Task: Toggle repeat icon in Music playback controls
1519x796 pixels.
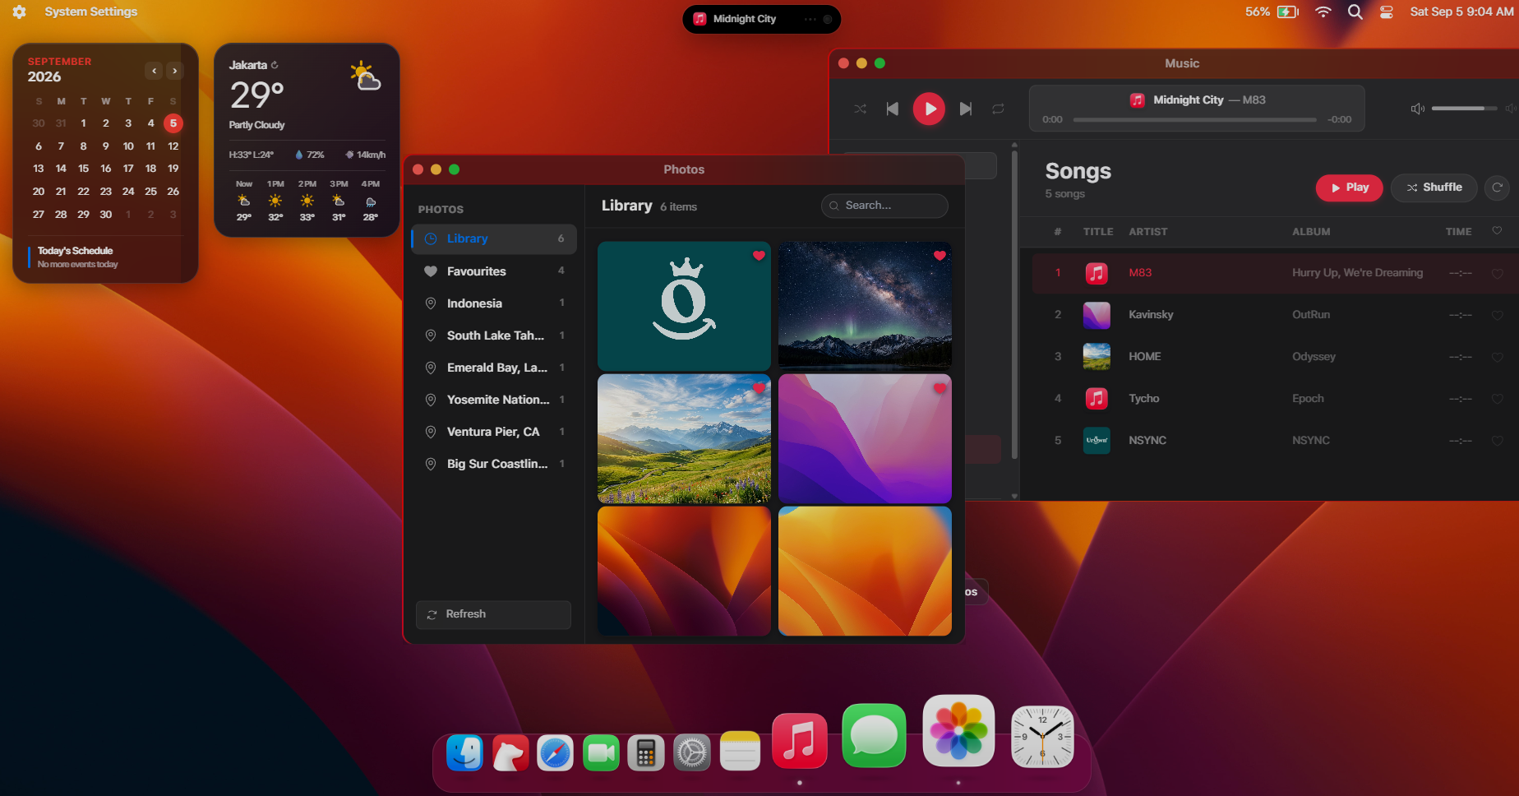Action: point(998,109)
